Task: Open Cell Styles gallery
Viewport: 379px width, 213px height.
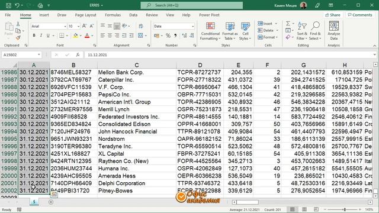Action: pos(245,31)
